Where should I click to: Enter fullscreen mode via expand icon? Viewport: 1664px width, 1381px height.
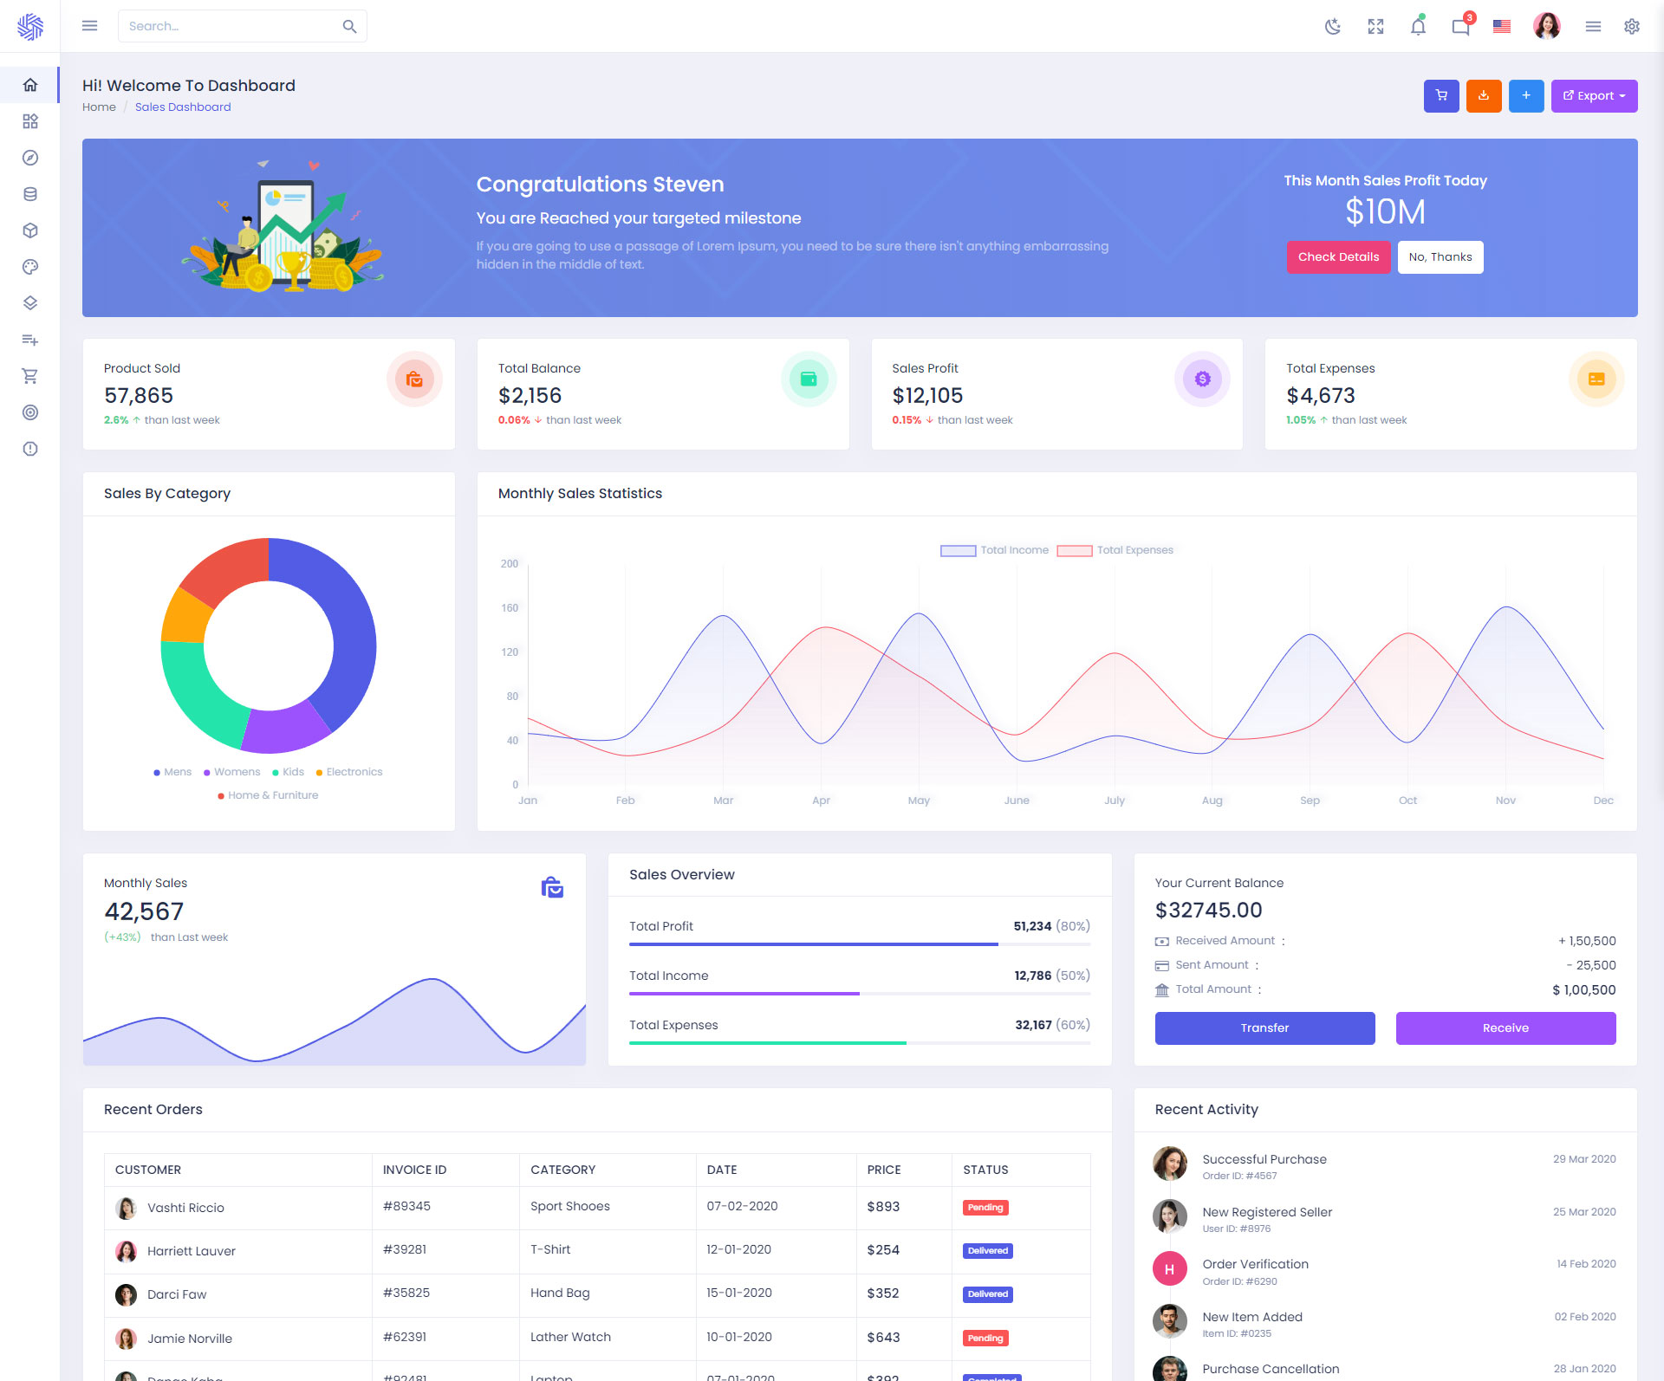[1375, 26]
